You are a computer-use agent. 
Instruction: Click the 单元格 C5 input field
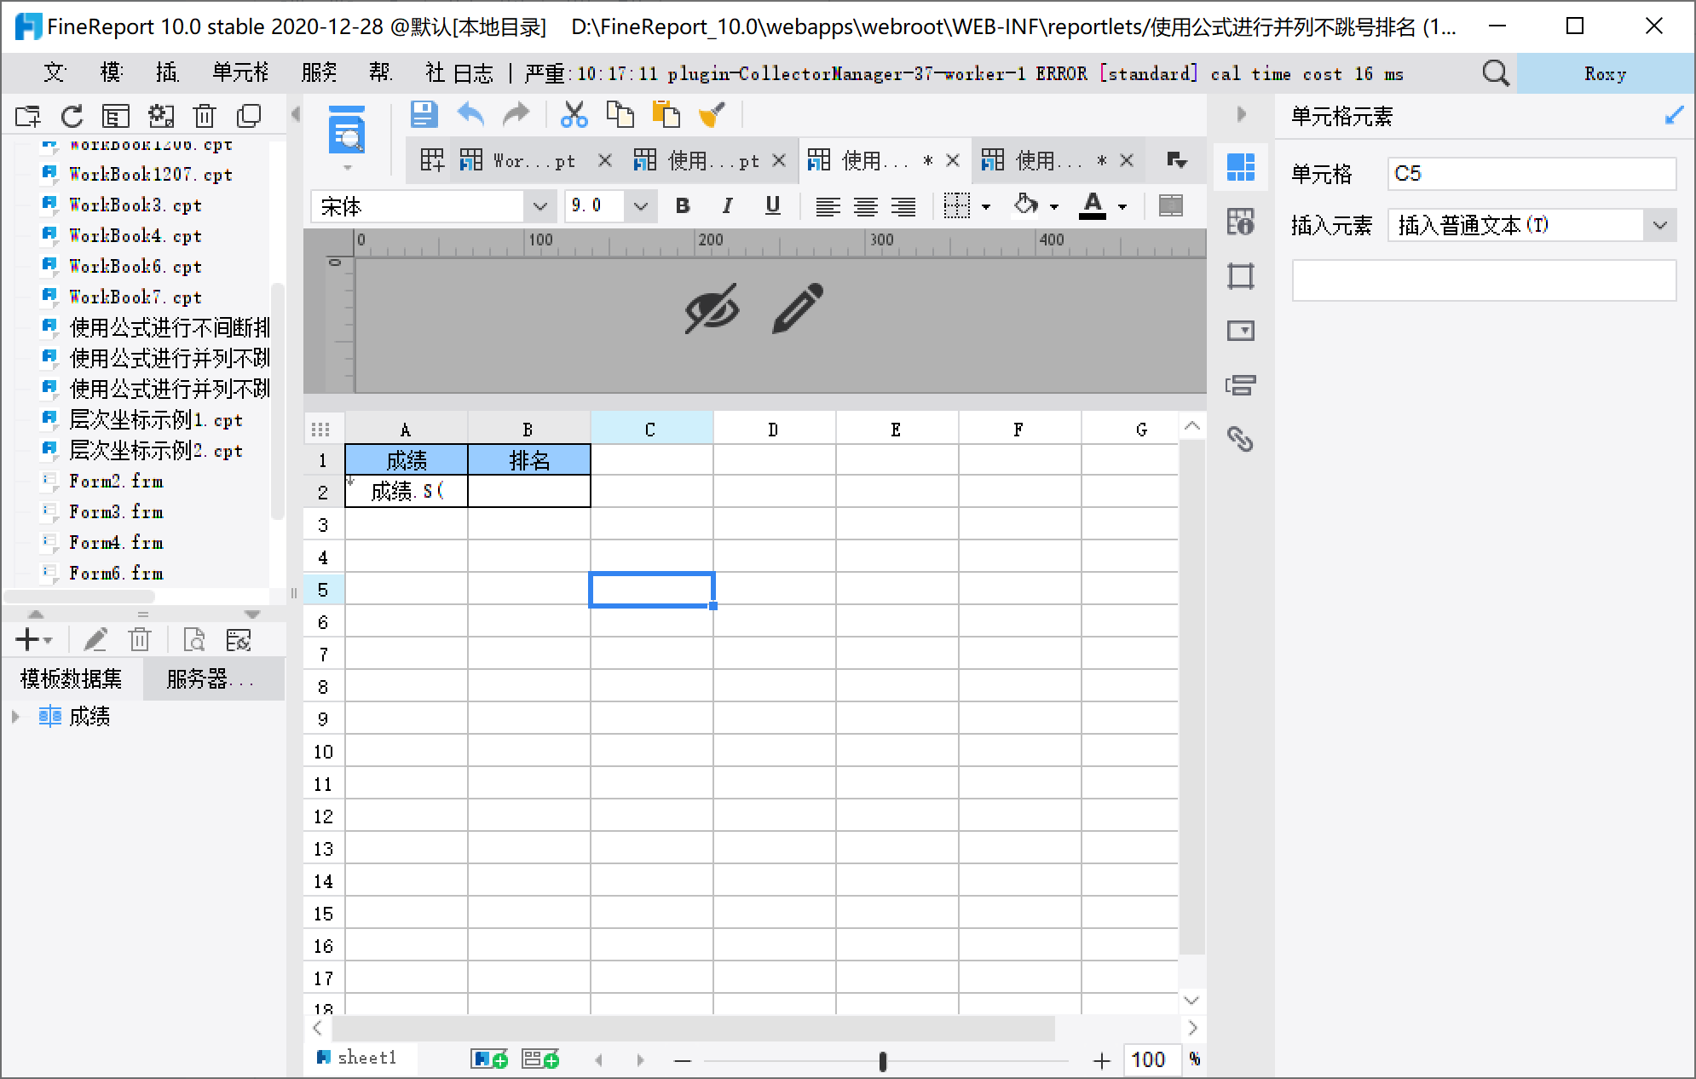point(1531,174)
